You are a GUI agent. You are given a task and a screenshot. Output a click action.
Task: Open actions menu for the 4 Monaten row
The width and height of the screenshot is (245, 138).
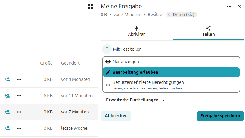point(19,79)
